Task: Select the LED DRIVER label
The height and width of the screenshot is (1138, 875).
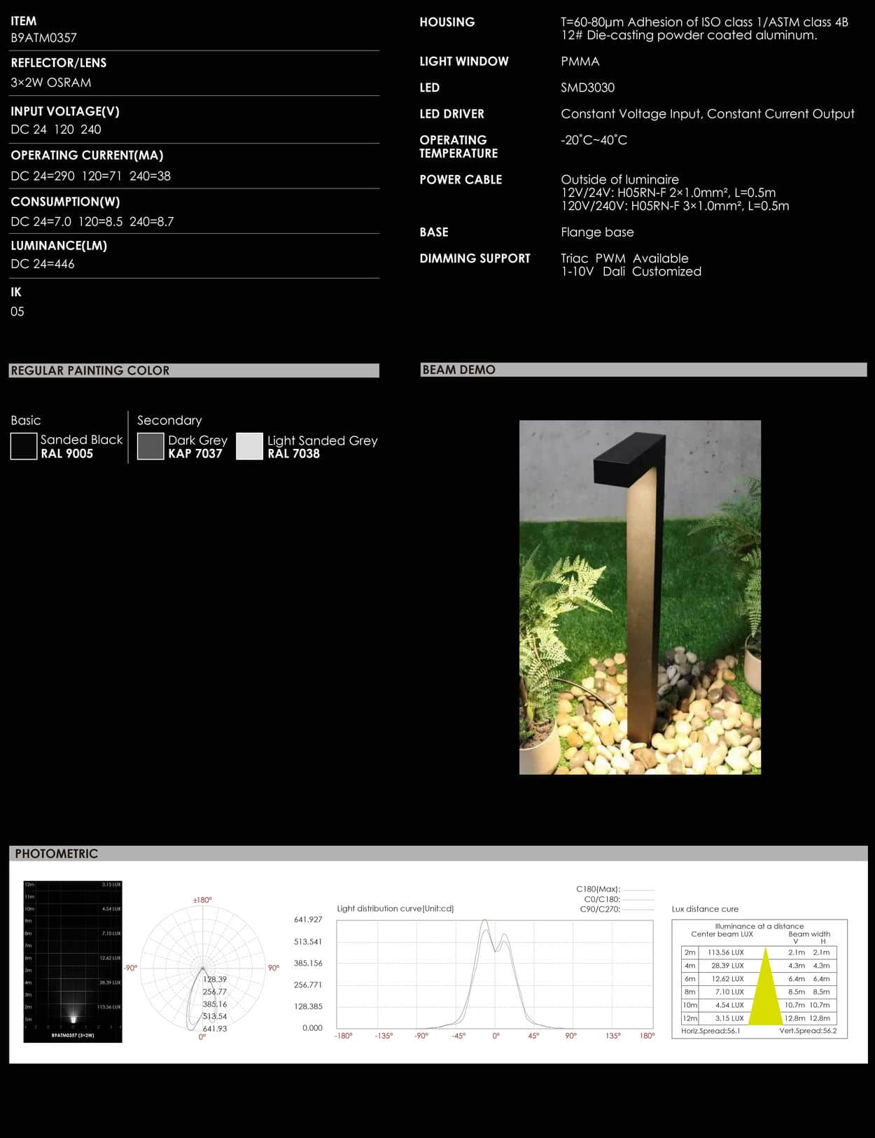Action: point(451,114)
